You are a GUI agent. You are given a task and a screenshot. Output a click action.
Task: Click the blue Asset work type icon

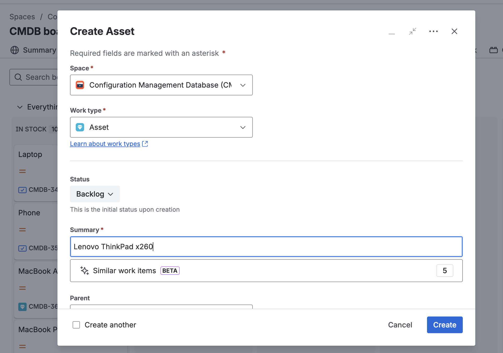(80, 127)
